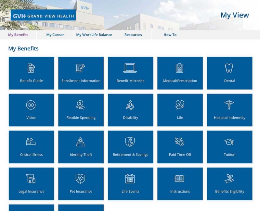The width and height of the screenshot is (260, 211).
Task: Click the Retirement & Savings label
Action: point(131,155)
